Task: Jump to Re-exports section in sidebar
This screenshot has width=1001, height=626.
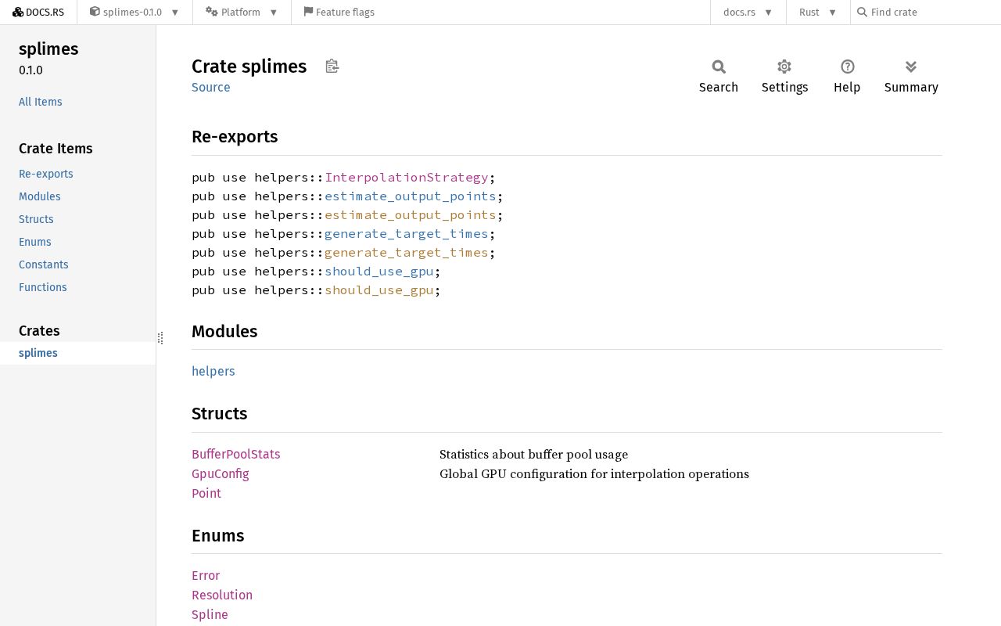Action: pos(46,174)
